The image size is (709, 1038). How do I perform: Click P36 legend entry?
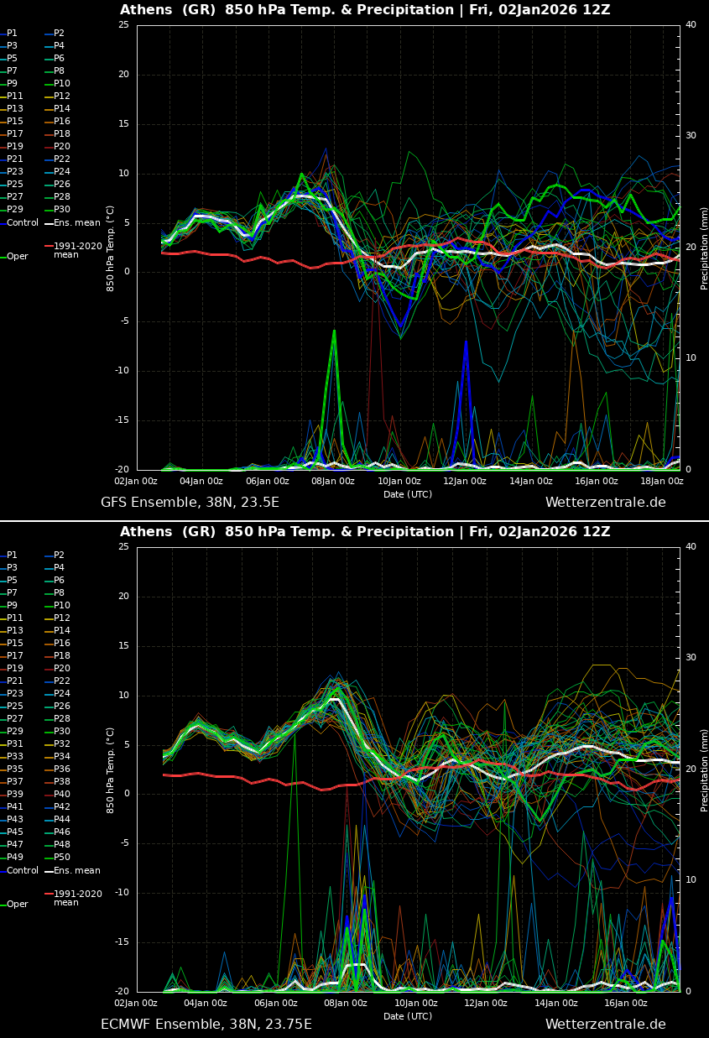click(x=62, y=769)
